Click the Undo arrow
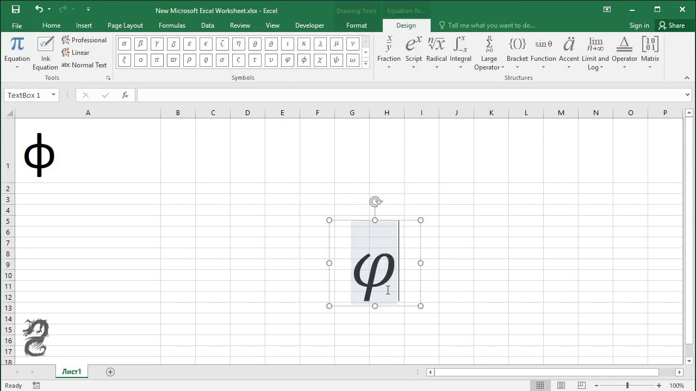The image size is (696, 391). [39, 9]
